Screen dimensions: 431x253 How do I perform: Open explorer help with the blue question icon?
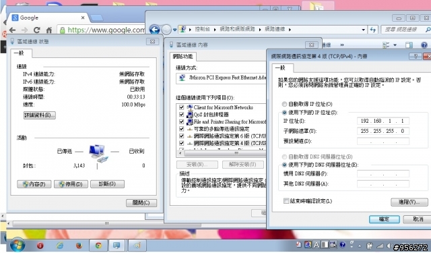424,45
